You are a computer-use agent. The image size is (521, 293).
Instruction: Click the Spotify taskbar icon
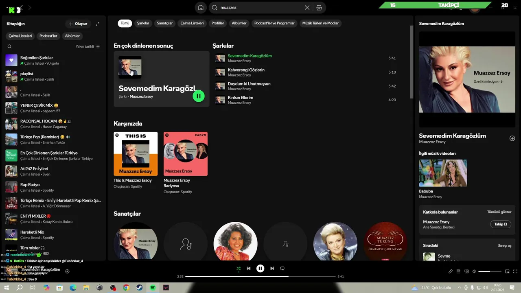tap(153, 288)
